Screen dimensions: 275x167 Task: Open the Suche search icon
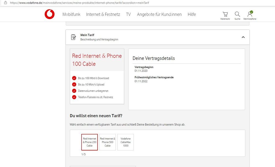click(x=237, y=14)
